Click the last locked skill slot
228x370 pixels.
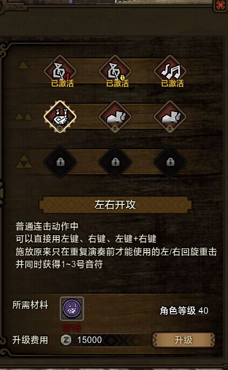(x=170, y=162)
